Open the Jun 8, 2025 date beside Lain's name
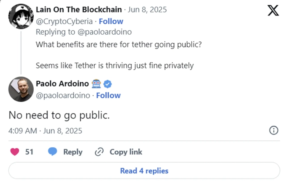The height and width of the screenshot is (181, 286). pos(147,10)
